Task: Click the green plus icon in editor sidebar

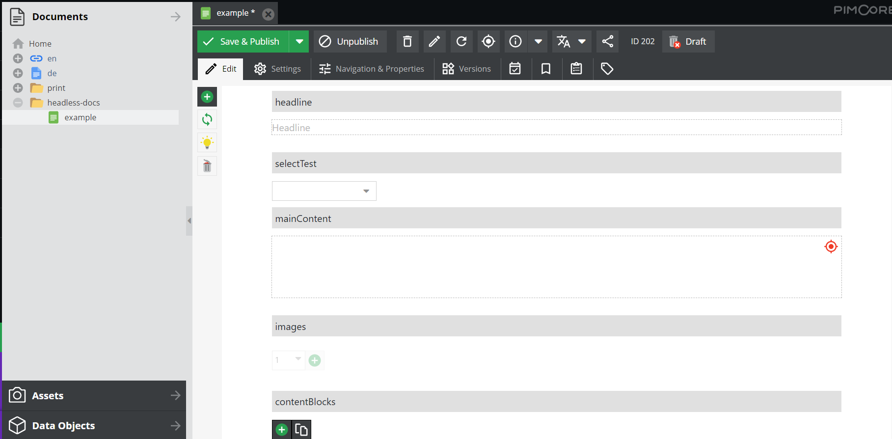Action: pos(207,97)
